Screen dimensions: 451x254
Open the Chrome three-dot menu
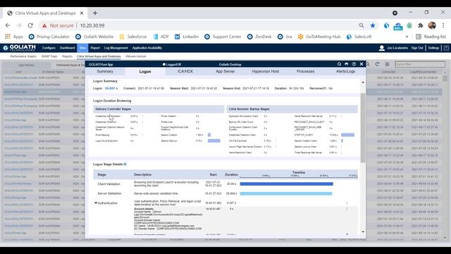(443, 25)
